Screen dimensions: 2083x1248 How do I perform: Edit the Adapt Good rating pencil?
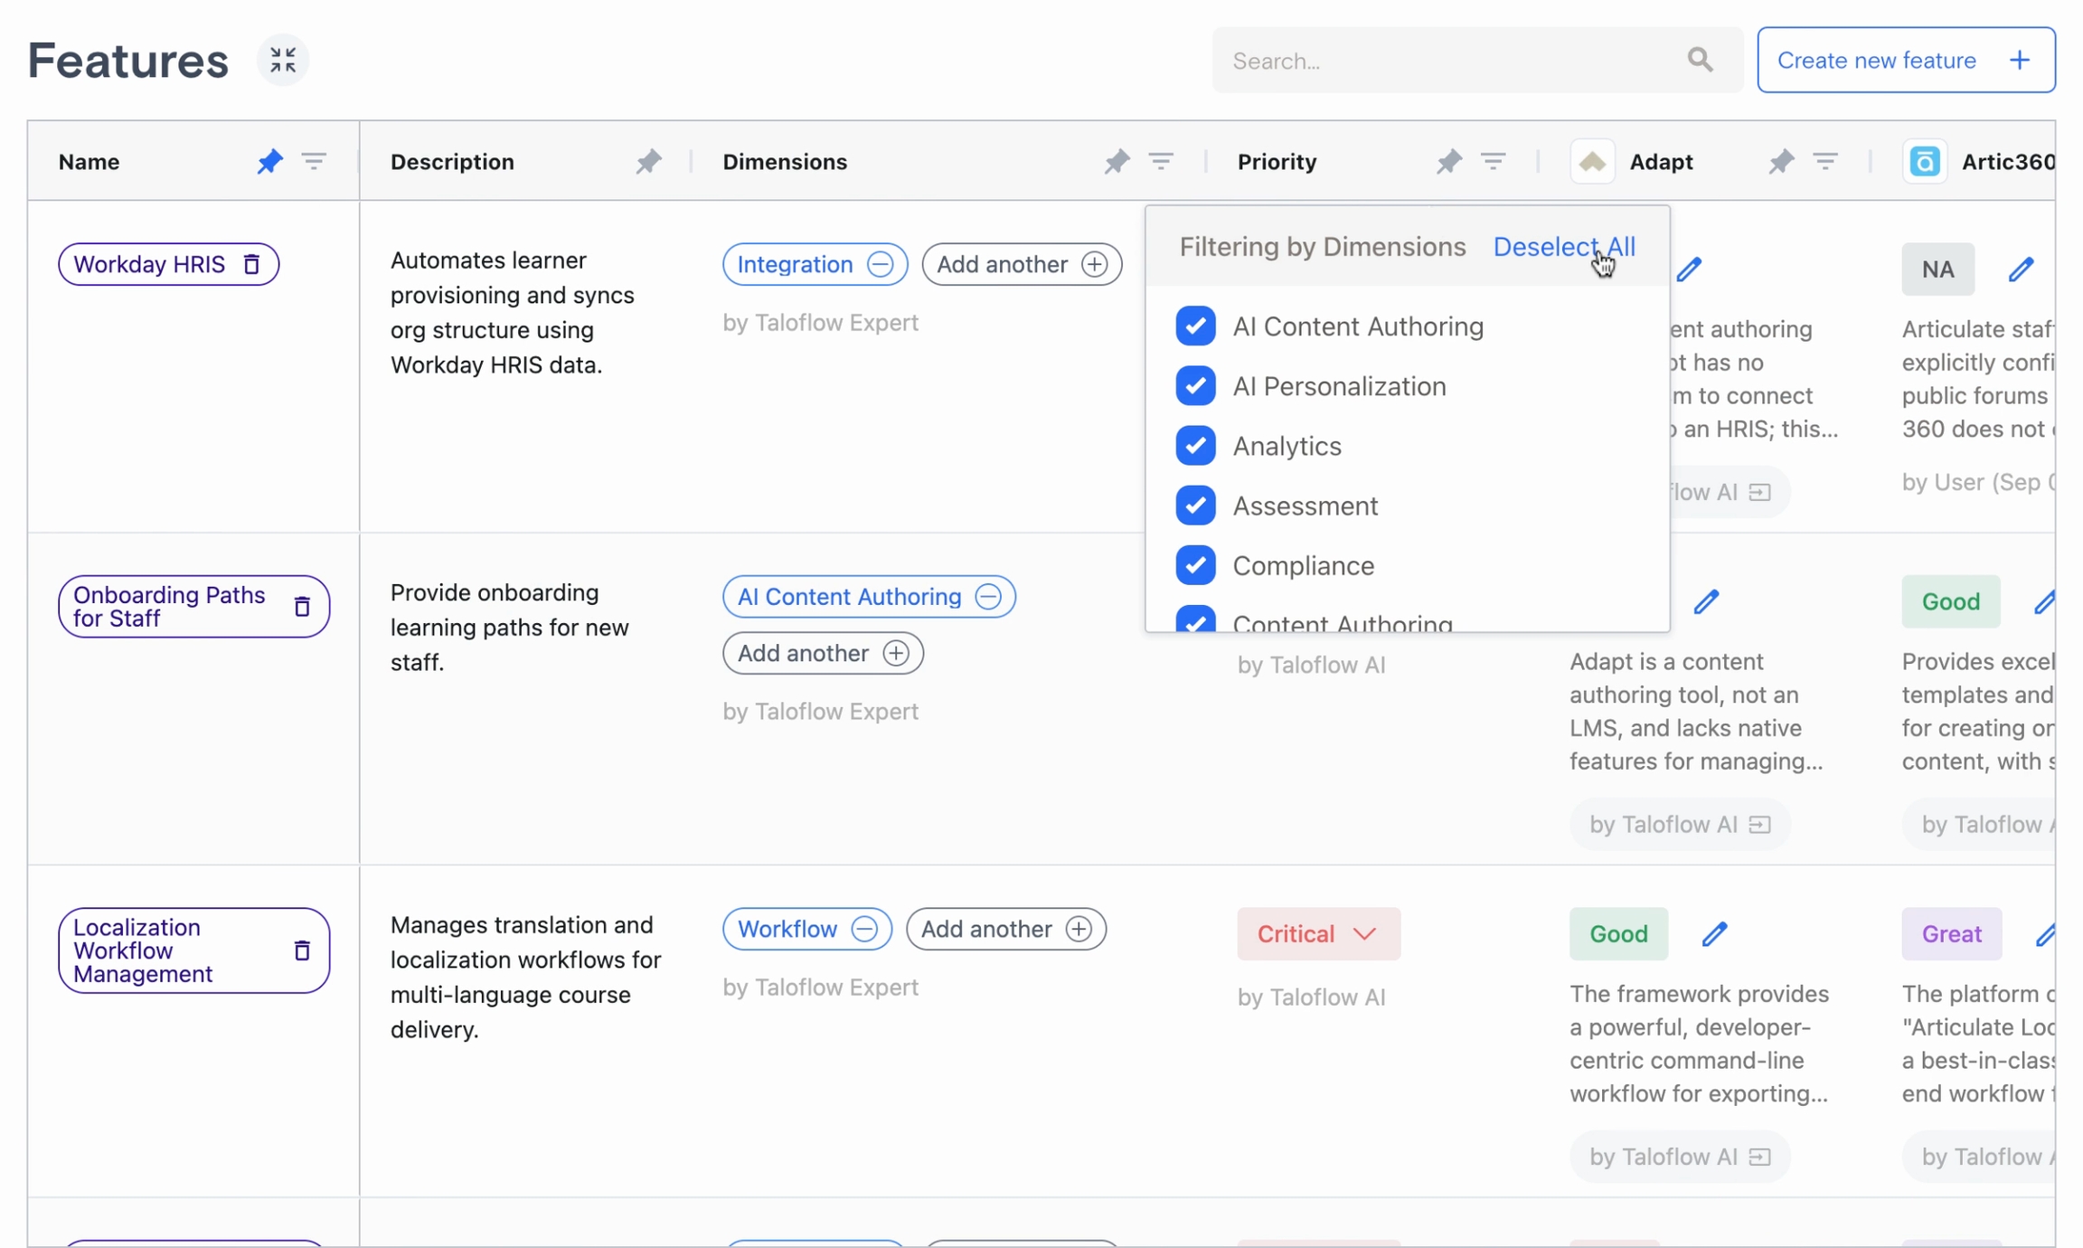[1714, 934]
